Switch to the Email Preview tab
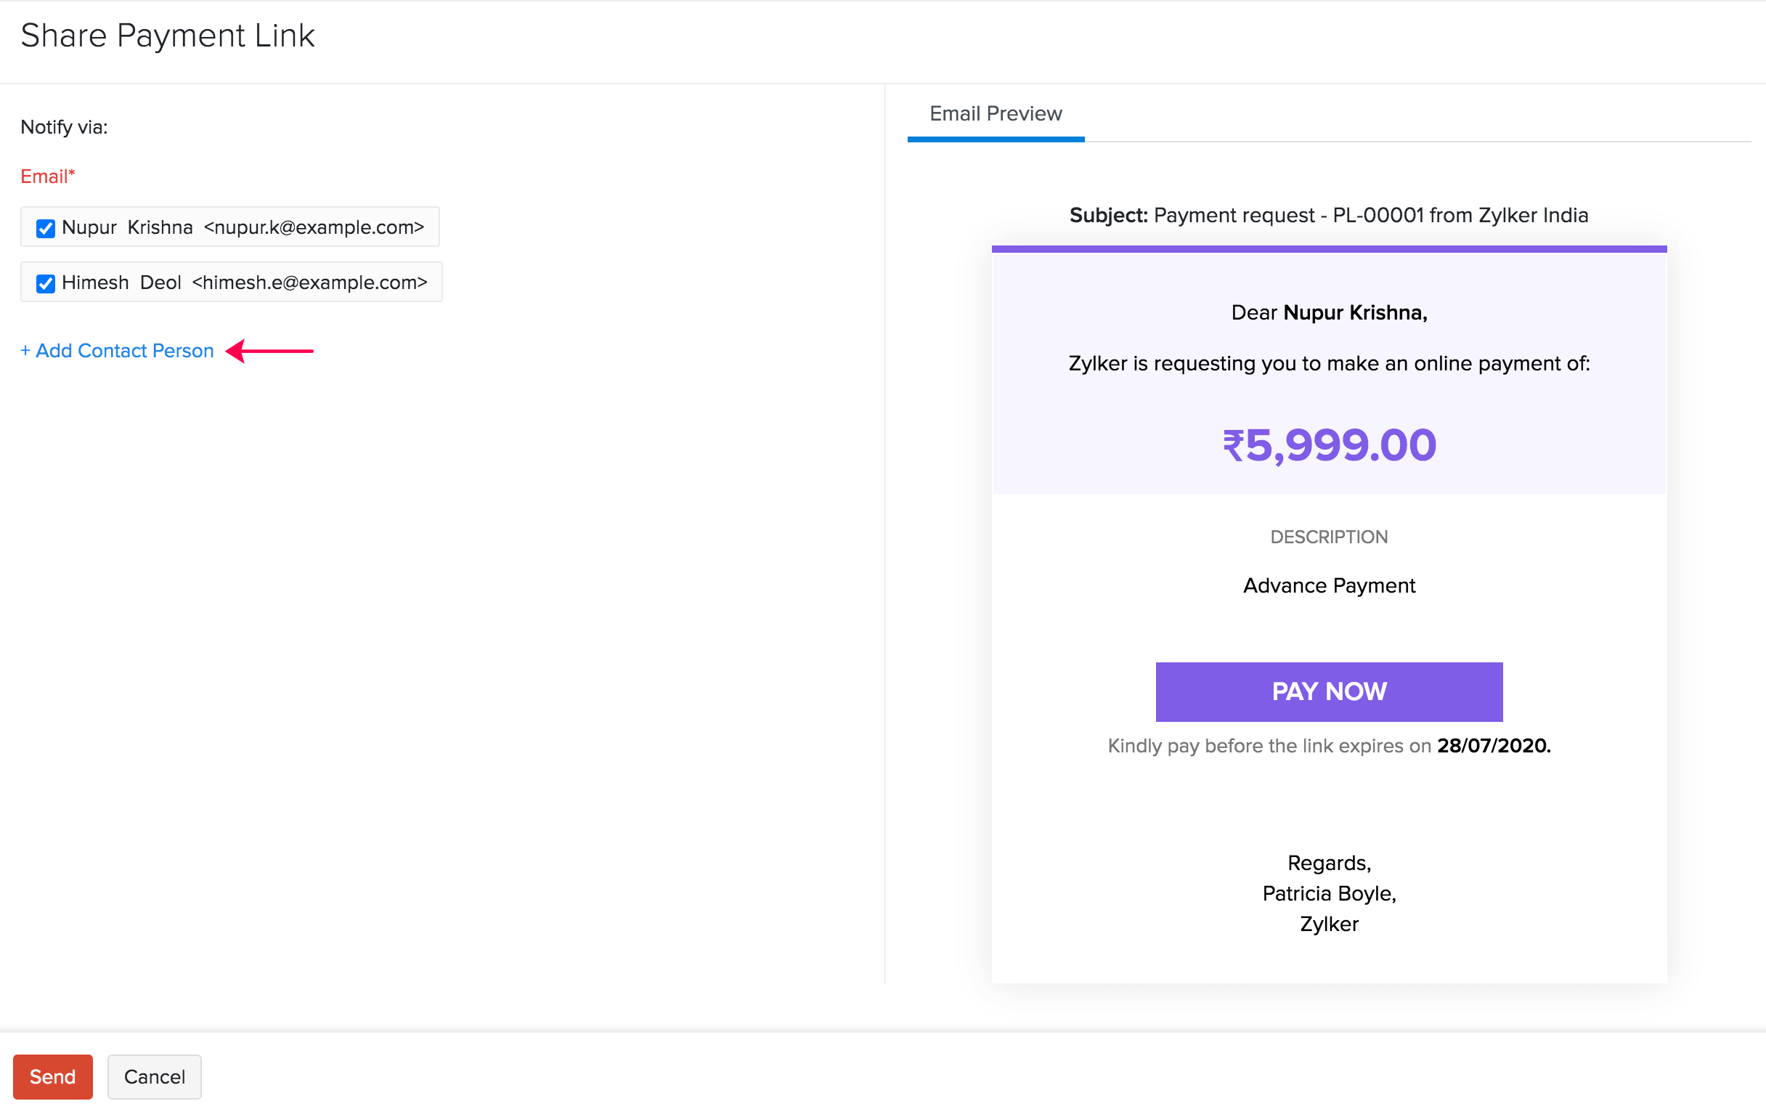Viewport: 1766px width, 1117px height. (995, 114)
